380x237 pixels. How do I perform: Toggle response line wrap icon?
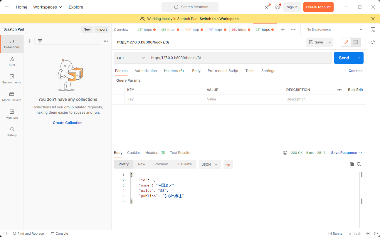[228, 164]
